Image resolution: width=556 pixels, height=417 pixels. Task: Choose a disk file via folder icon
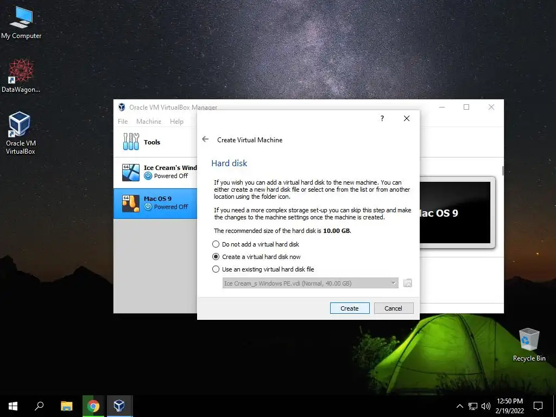click(408, 283)
